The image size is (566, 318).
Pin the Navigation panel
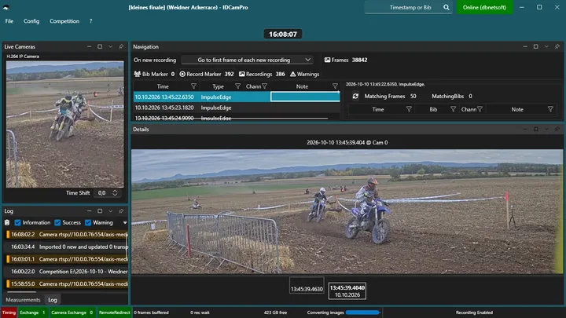557,46
